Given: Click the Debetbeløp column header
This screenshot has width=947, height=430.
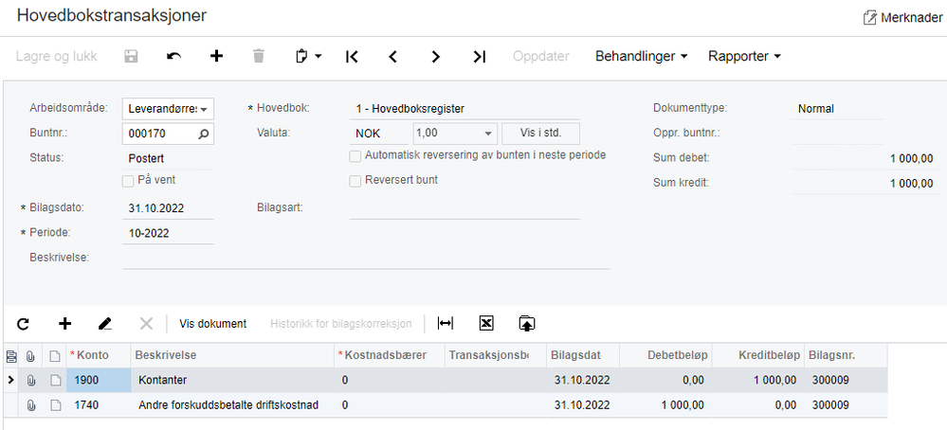Looking at the screenshot, I should point(664,355).
